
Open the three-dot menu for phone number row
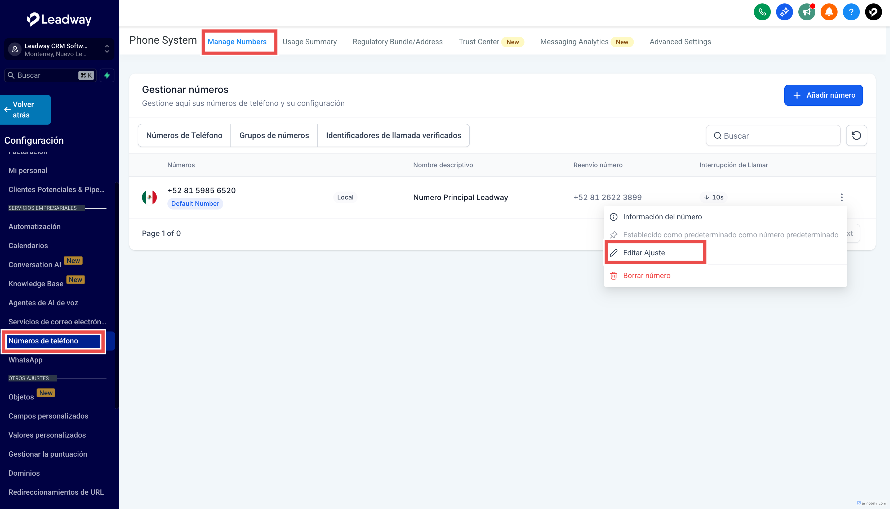click(841, 197)
